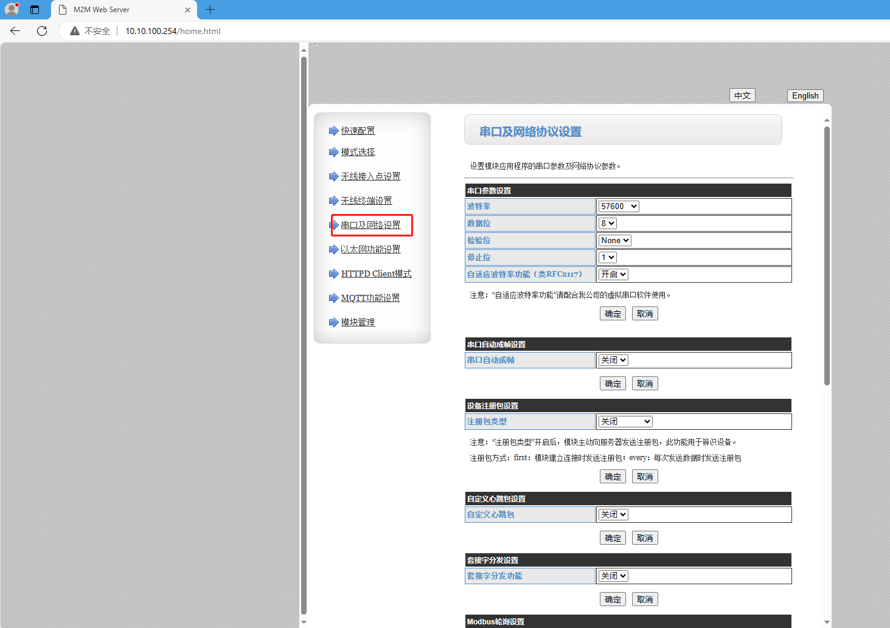Expand the 检验位 dropdown set to None

point(614,240)
